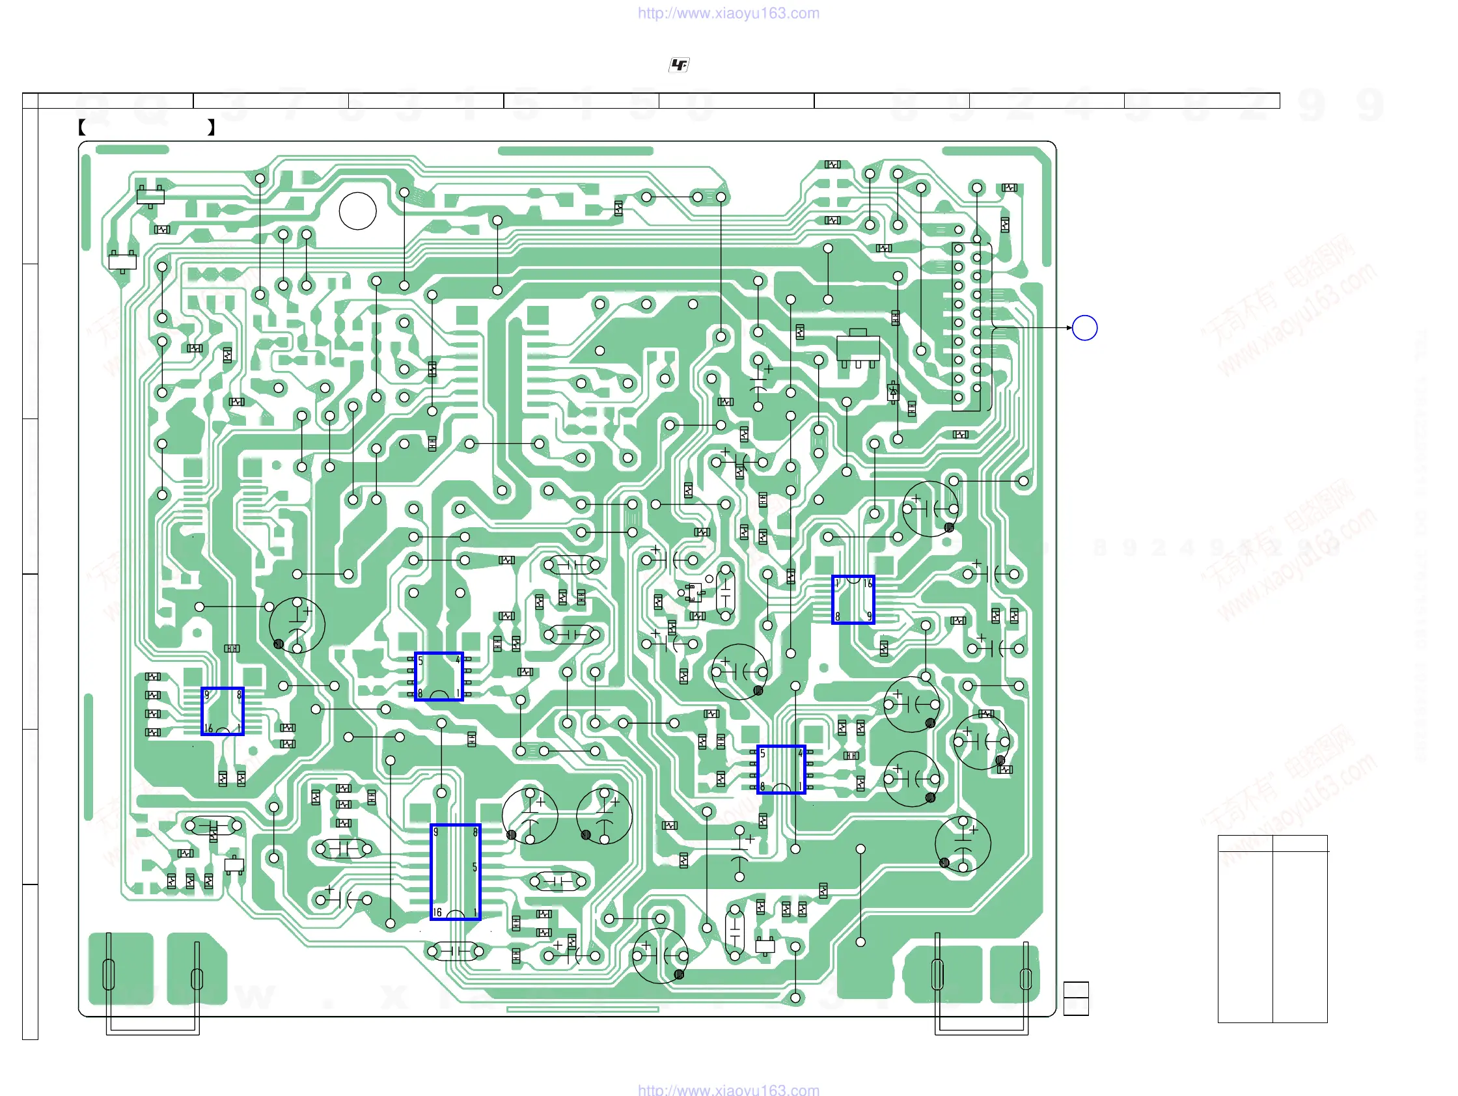The image size is (1458, 1096).
Task: Click the diode symbol left of the connector
Action: 893,392
